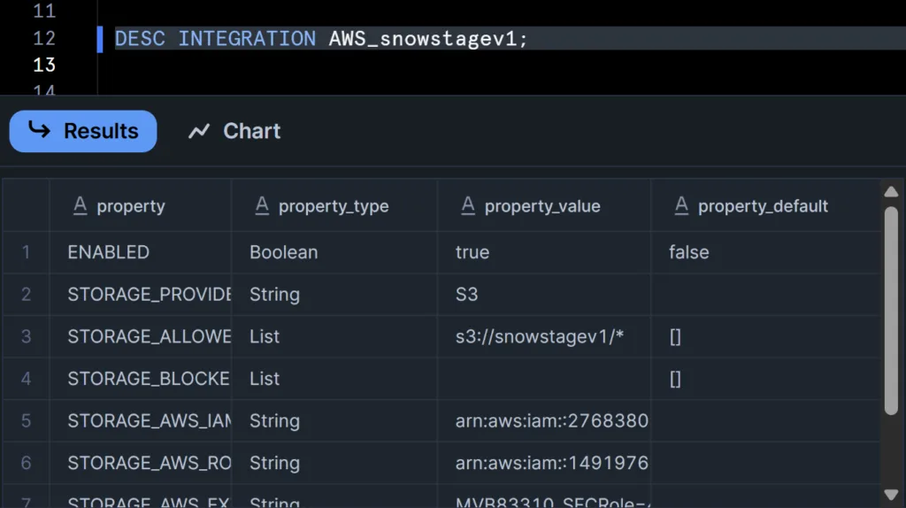Screen dimensions: 906x508
Task: Select the STORAGE_AWS_IAM property cell
Action: pos(141,421)
